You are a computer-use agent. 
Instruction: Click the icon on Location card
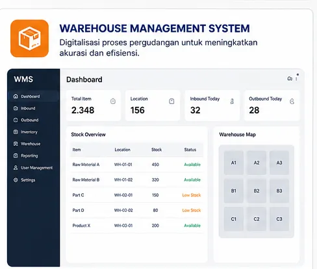(171, 101)
